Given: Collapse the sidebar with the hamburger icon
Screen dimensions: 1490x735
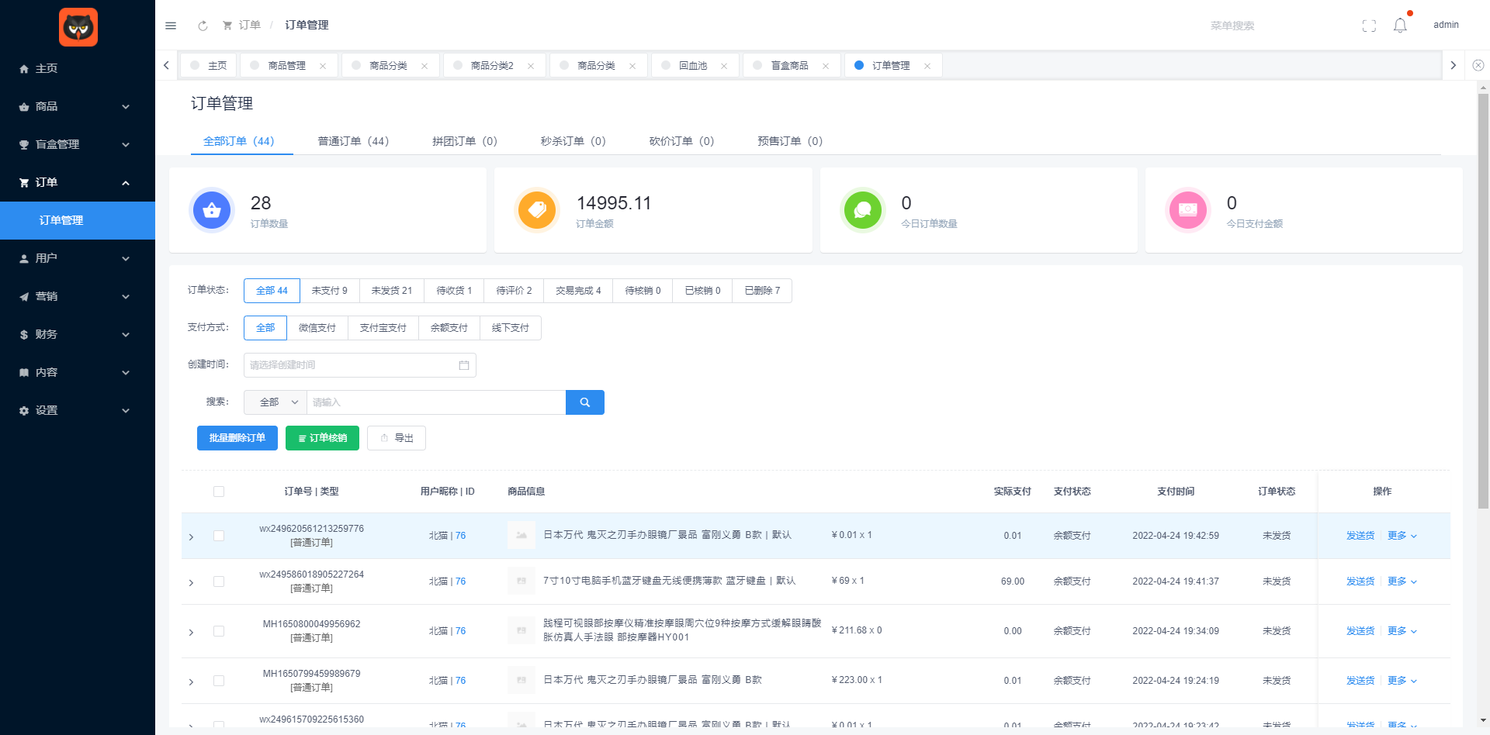Looking at the screenshot, I should coord(170,25).
